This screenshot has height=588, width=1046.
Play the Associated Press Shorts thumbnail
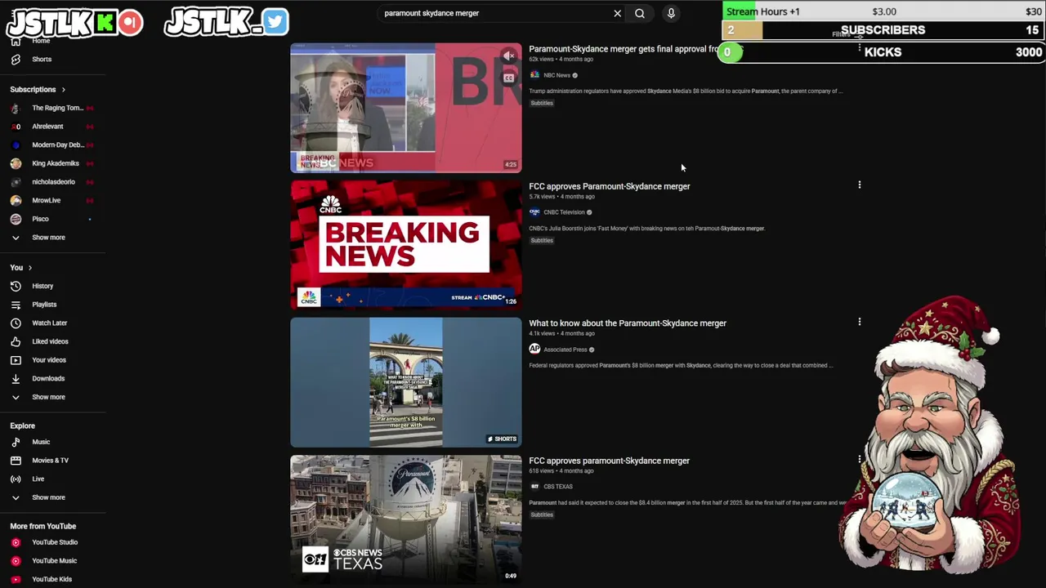pos(406,382)
